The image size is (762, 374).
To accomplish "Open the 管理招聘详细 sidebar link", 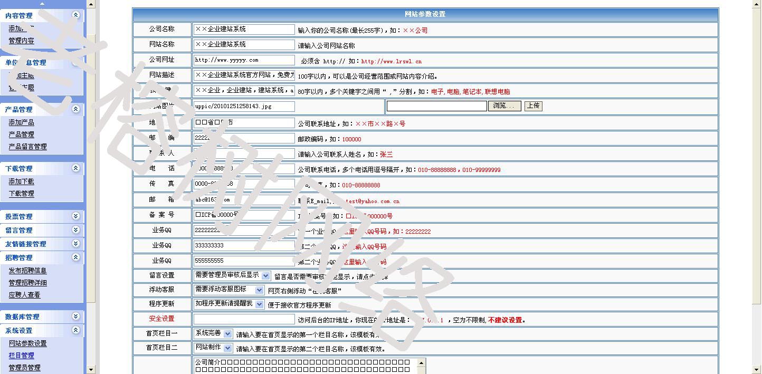I will 27,283.
